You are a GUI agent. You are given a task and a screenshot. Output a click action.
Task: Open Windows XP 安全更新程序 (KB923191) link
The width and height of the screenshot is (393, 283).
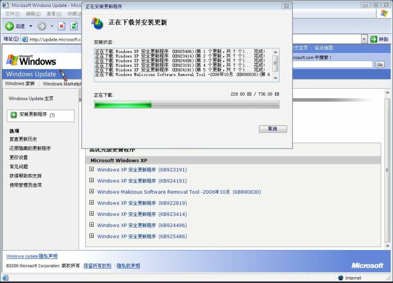tap(142, 170)
